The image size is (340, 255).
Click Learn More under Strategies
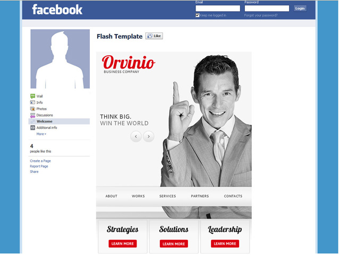(123, 244)
